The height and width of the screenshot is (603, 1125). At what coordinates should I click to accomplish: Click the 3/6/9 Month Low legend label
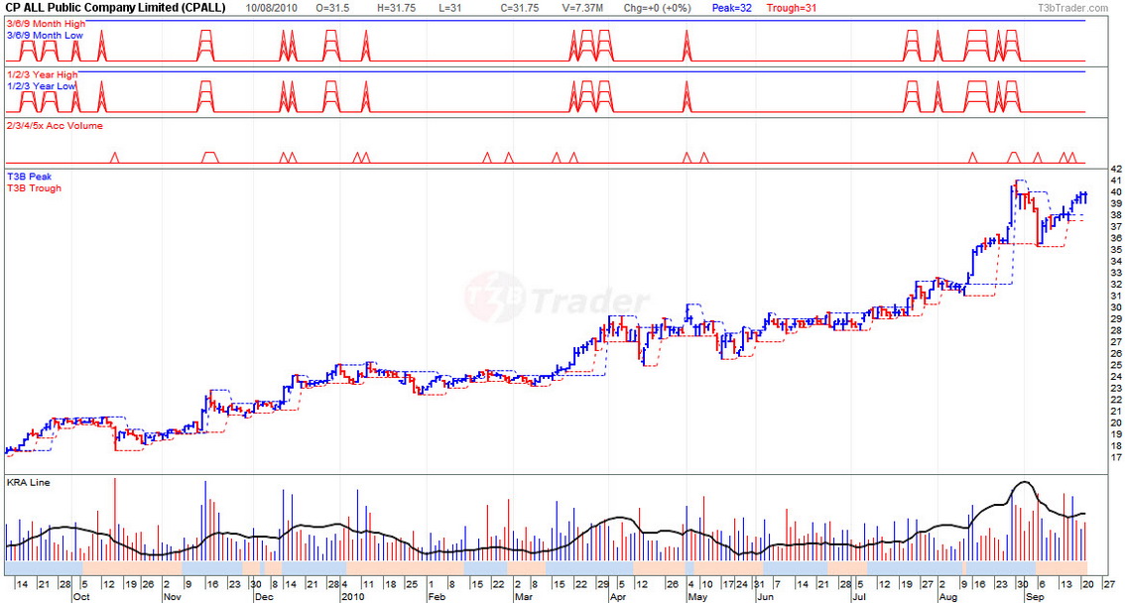pyautogui.click(x=46, y=35)
